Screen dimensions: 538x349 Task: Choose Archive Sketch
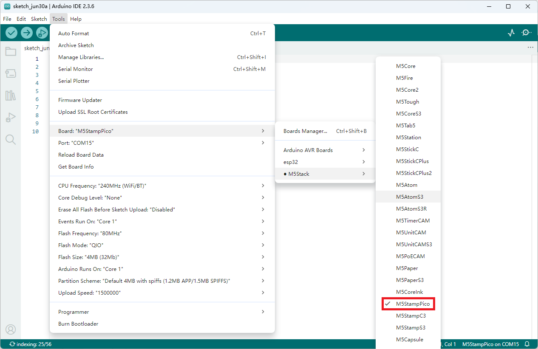point(162,45)
